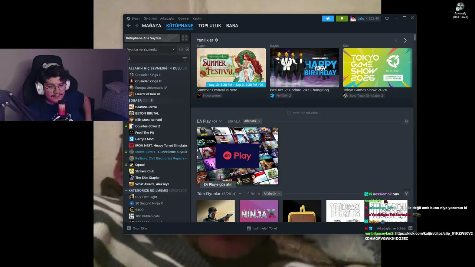
Task: Open the Tüm Oyunlar shelf dropdown
Action: pos(240,194)
